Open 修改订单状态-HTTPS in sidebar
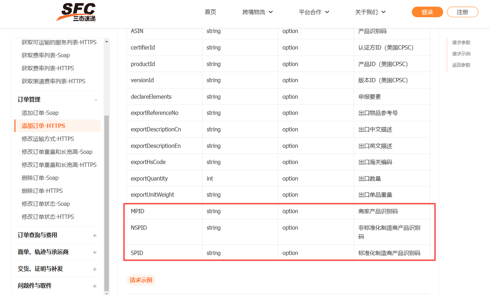Image resolution: width=490 pixels, height=295 pixels. [x=48, y=217]
